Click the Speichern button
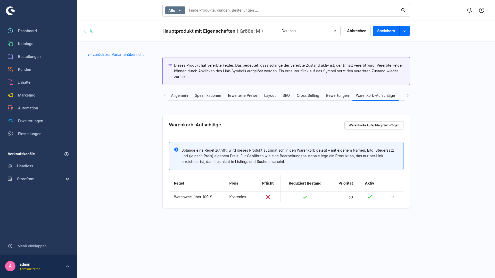This screenshot has width=495, height=278. (x=386, y=31)
